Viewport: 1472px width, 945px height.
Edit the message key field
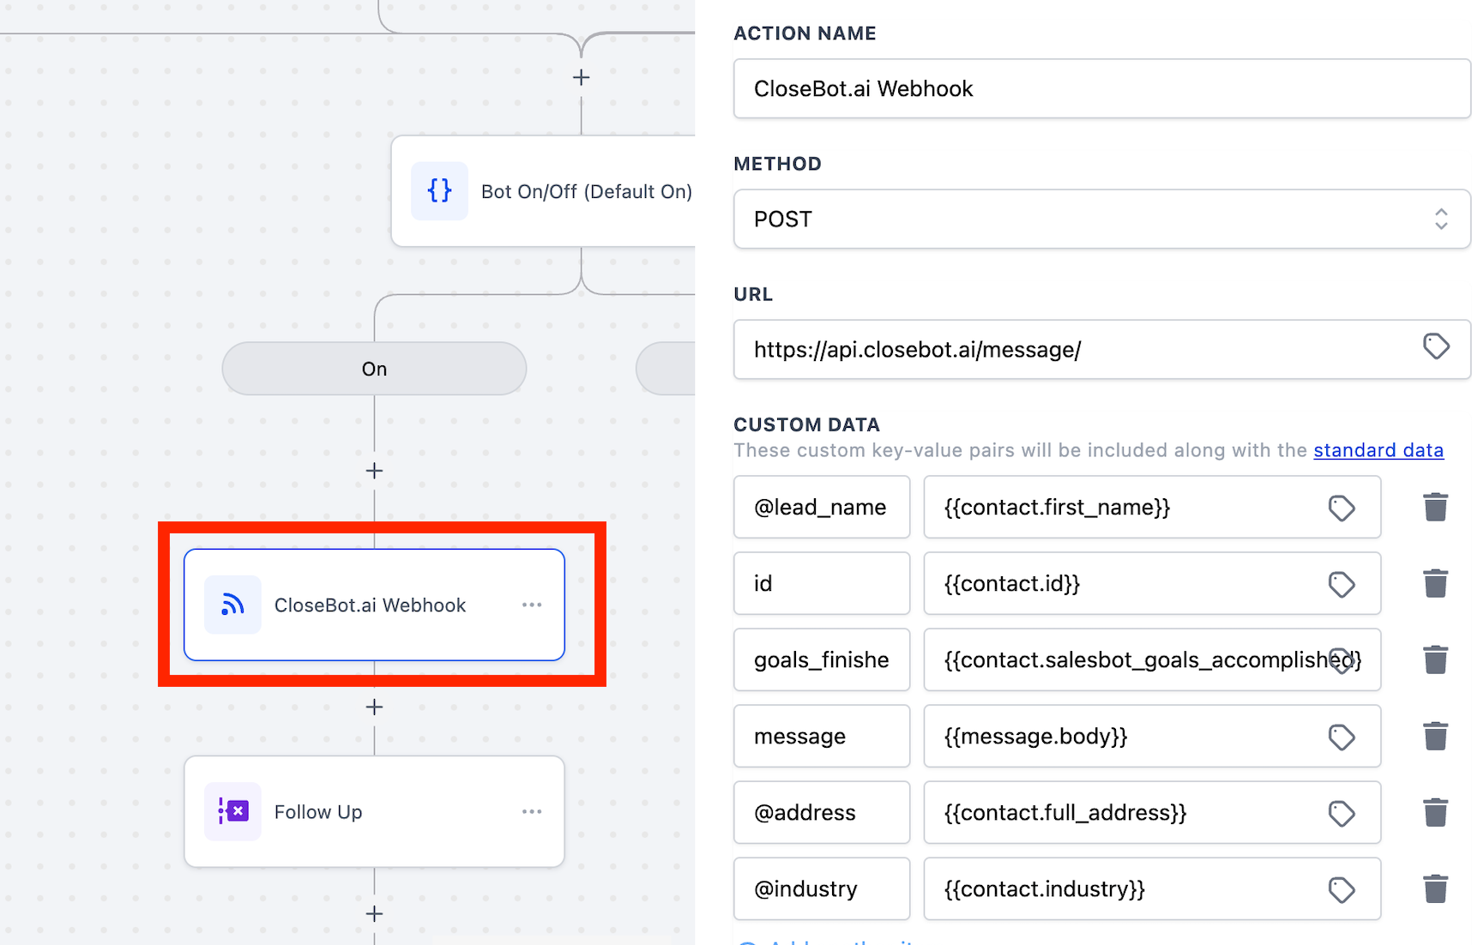point(821,736)
